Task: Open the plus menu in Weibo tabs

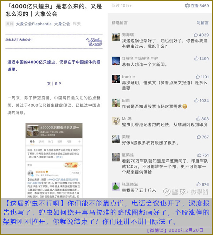Action: [79, 142]
